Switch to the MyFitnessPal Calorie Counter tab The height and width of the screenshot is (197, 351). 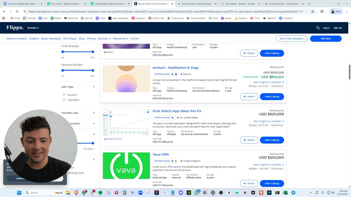(109, 4)
